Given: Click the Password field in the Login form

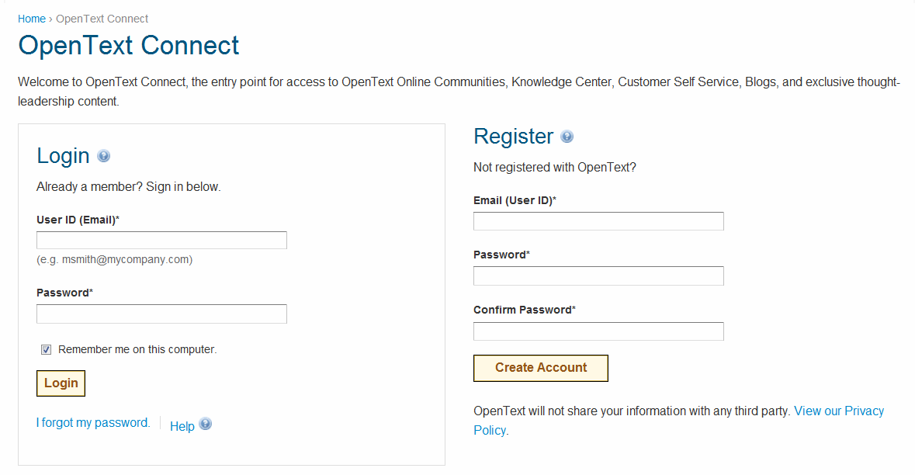Looking at the screenshot, I should pos(161,314).
